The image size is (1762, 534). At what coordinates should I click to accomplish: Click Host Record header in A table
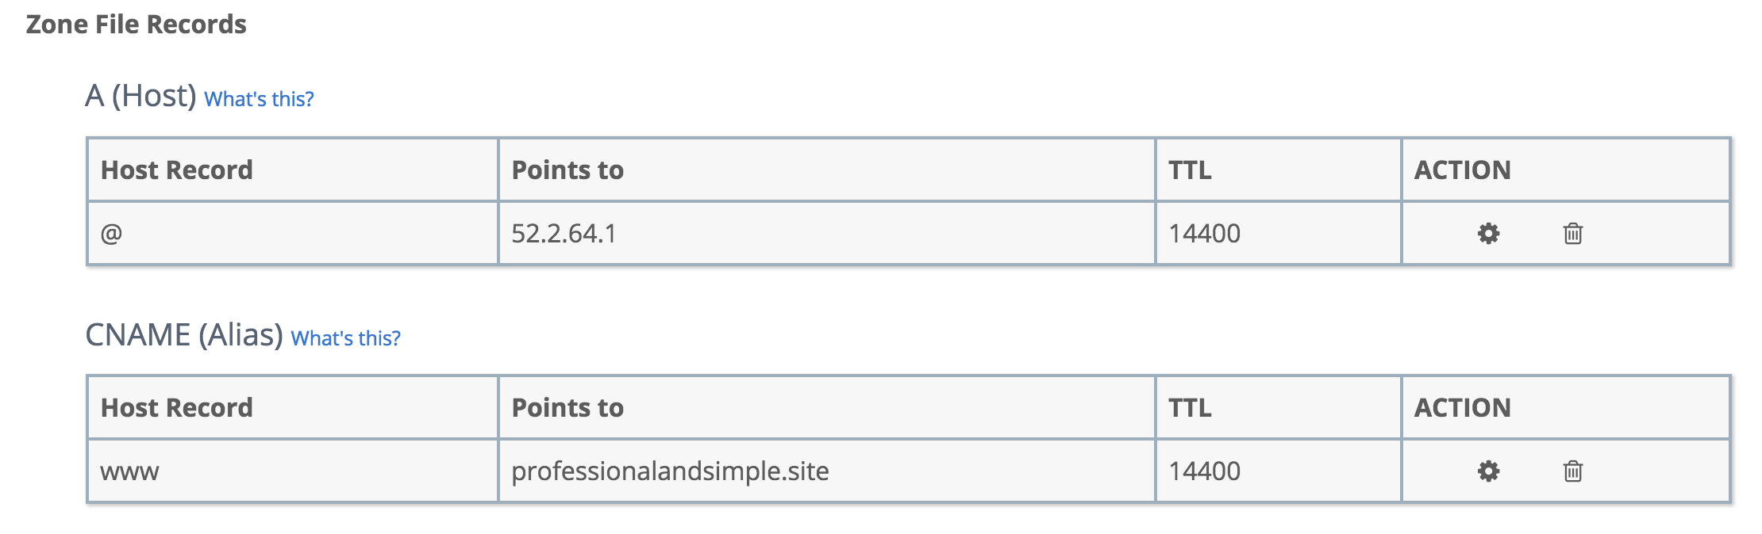click(176, 170)
